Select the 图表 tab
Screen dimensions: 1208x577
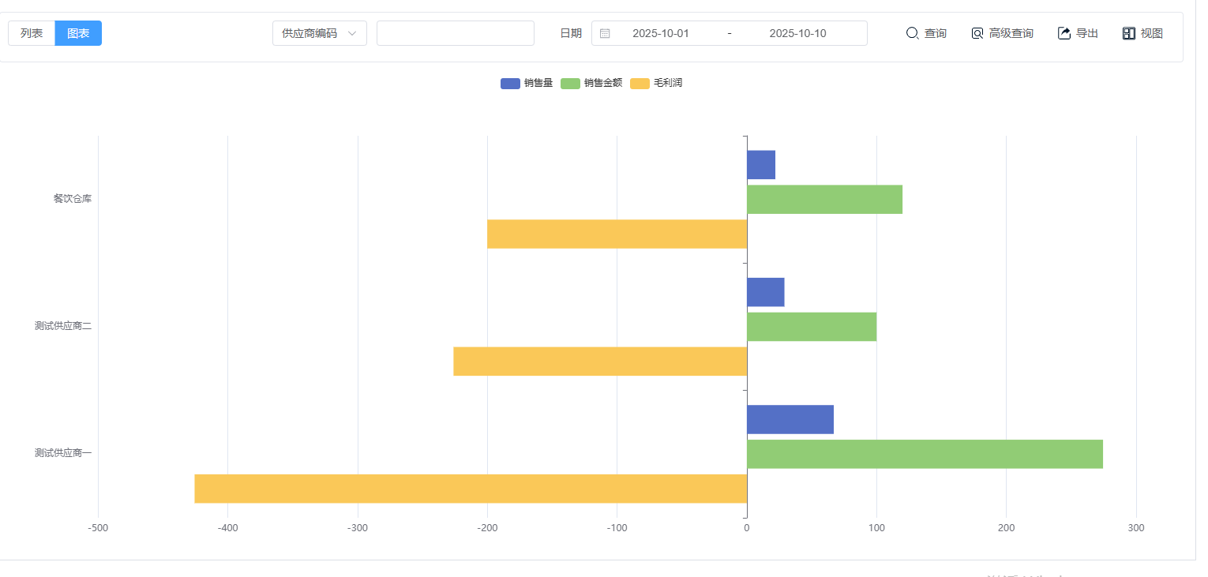(x=78, y=33)
